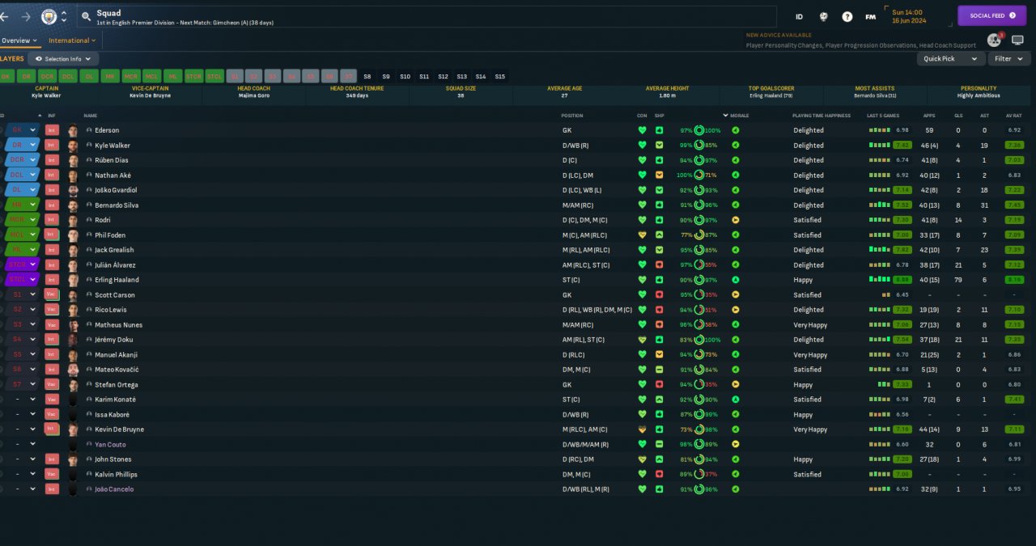This screenshot has width=1036, height=546.
Task: Click Ederson's Int info badge
Action: click(x=52, y=130)
